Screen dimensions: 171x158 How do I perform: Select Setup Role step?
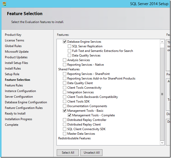(x=12, y=74)
